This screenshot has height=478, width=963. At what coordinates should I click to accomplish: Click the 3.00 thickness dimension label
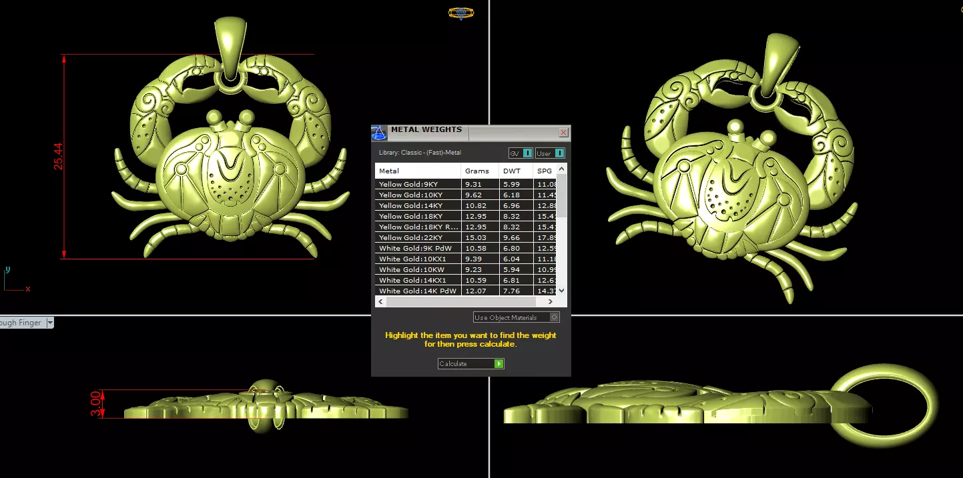pos(95,404)
